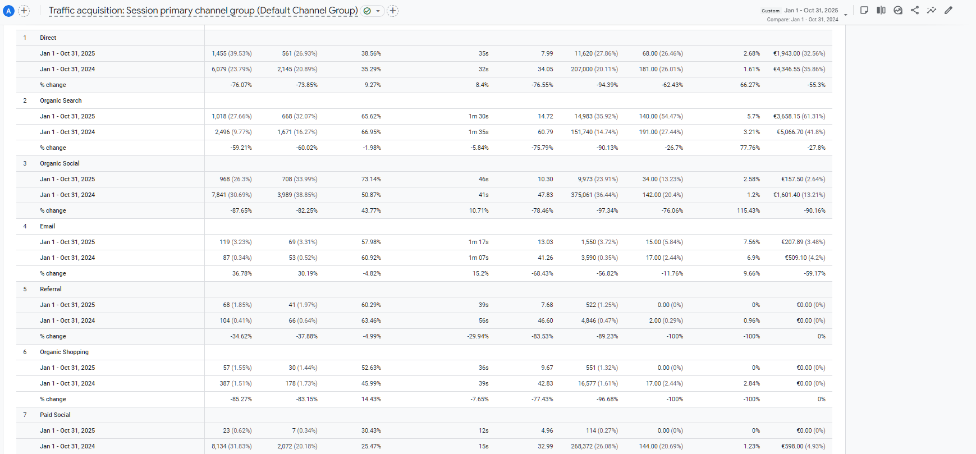Screen dimensions: 976x454
Task: Add a new comparison next to the A badge
Action: (24, 11)
